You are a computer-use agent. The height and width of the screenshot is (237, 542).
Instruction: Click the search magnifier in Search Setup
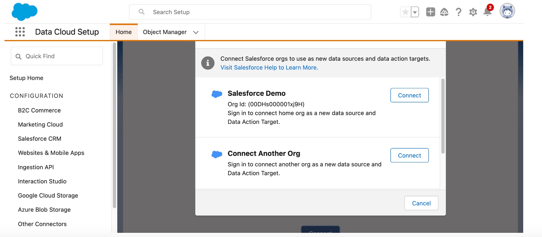point(141,12)
